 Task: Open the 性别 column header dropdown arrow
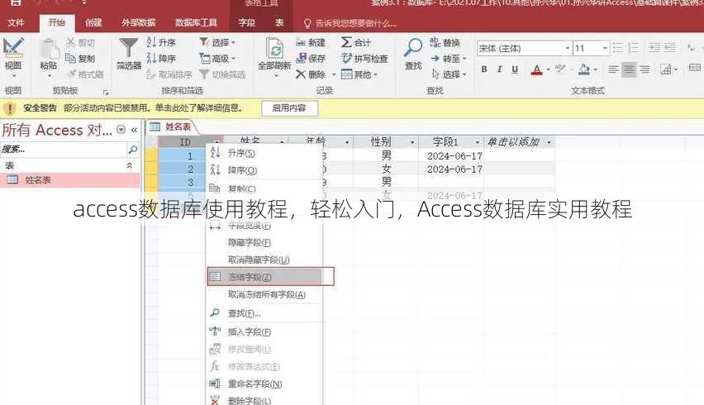(x=412, y=142)
